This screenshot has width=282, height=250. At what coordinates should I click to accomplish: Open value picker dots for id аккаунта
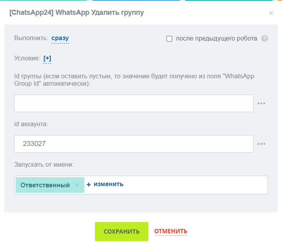coord(261,144)
